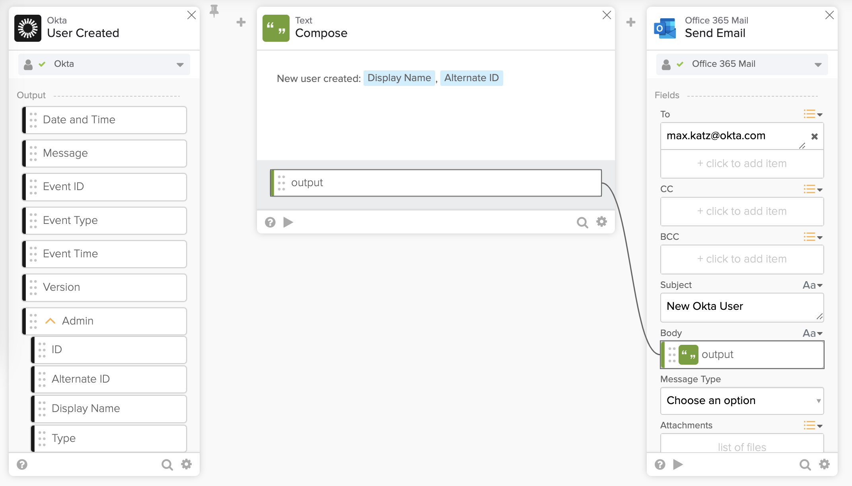Click the search icon on Compose card

point(582,222)
